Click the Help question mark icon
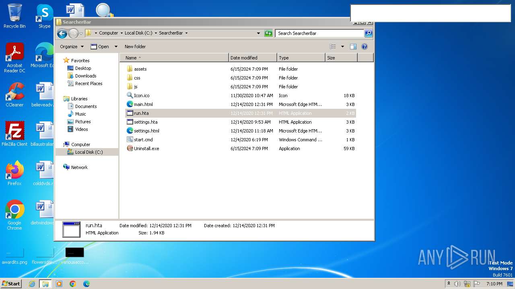The image size is (515, 289). (x=365, y=47)
